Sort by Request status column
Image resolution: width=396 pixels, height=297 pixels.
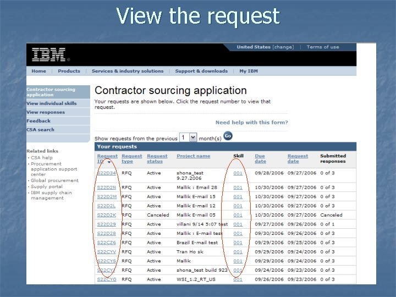click(157, 158)
